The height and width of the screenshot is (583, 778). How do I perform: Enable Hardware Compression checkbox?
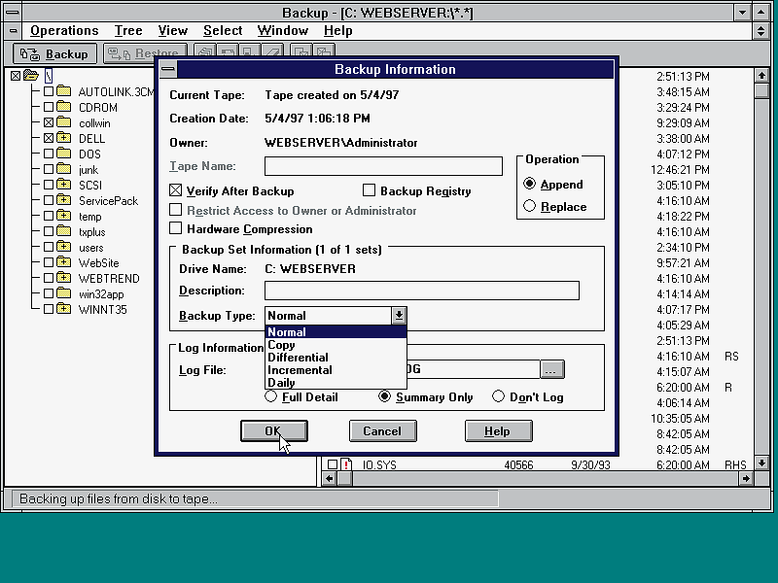(x=176, y=229)
